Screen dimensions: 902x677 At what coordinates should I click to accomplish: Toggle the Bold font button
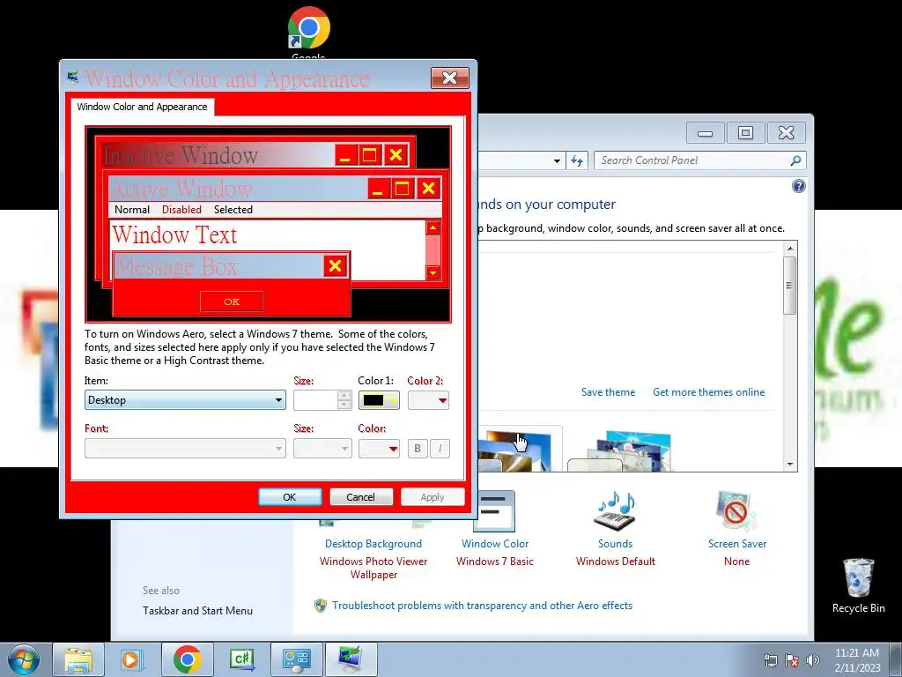(418, 449)
